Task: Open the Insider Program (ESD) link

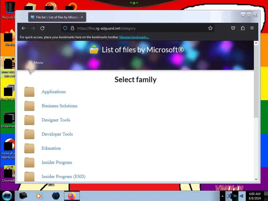Action: (x=63, y=177)
